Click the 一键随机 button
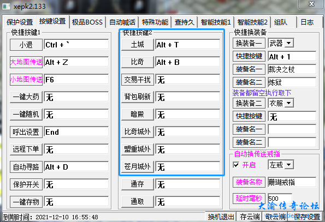The height and width of the screenshot is (222, 325). point(26,114)
